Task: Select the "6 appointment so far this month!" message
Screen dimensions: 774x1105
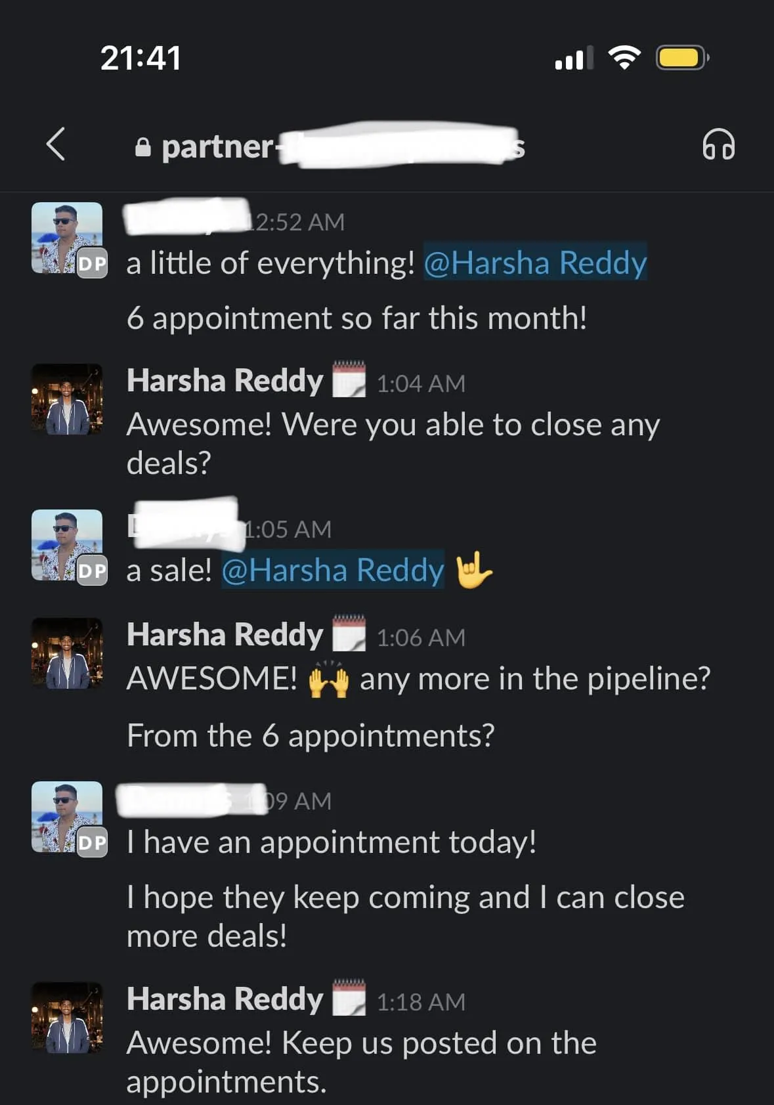Action: click(x=356, y=318)
